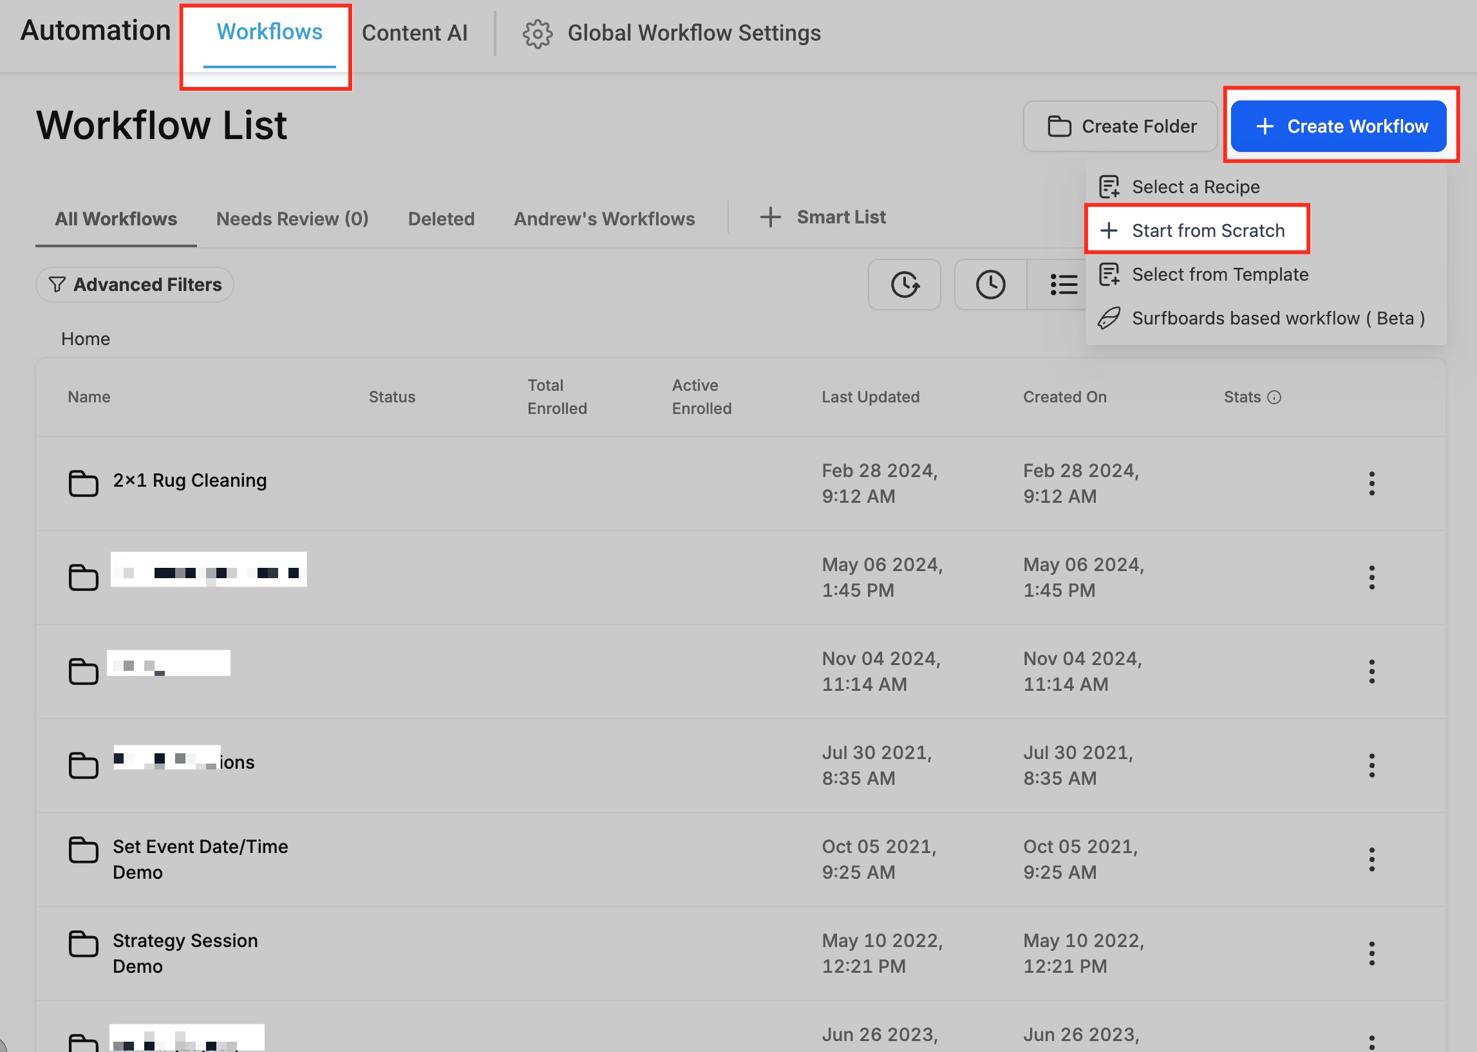Open the three-dot menu for Set Event Date/Time Demo
Viewport: 1477px width, 1052px height.
1371,859
